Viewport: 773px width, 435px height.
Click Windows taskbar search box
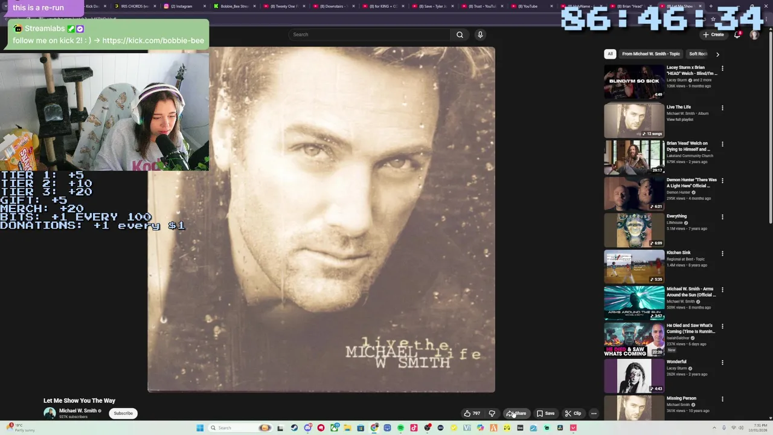coord(240,428)
